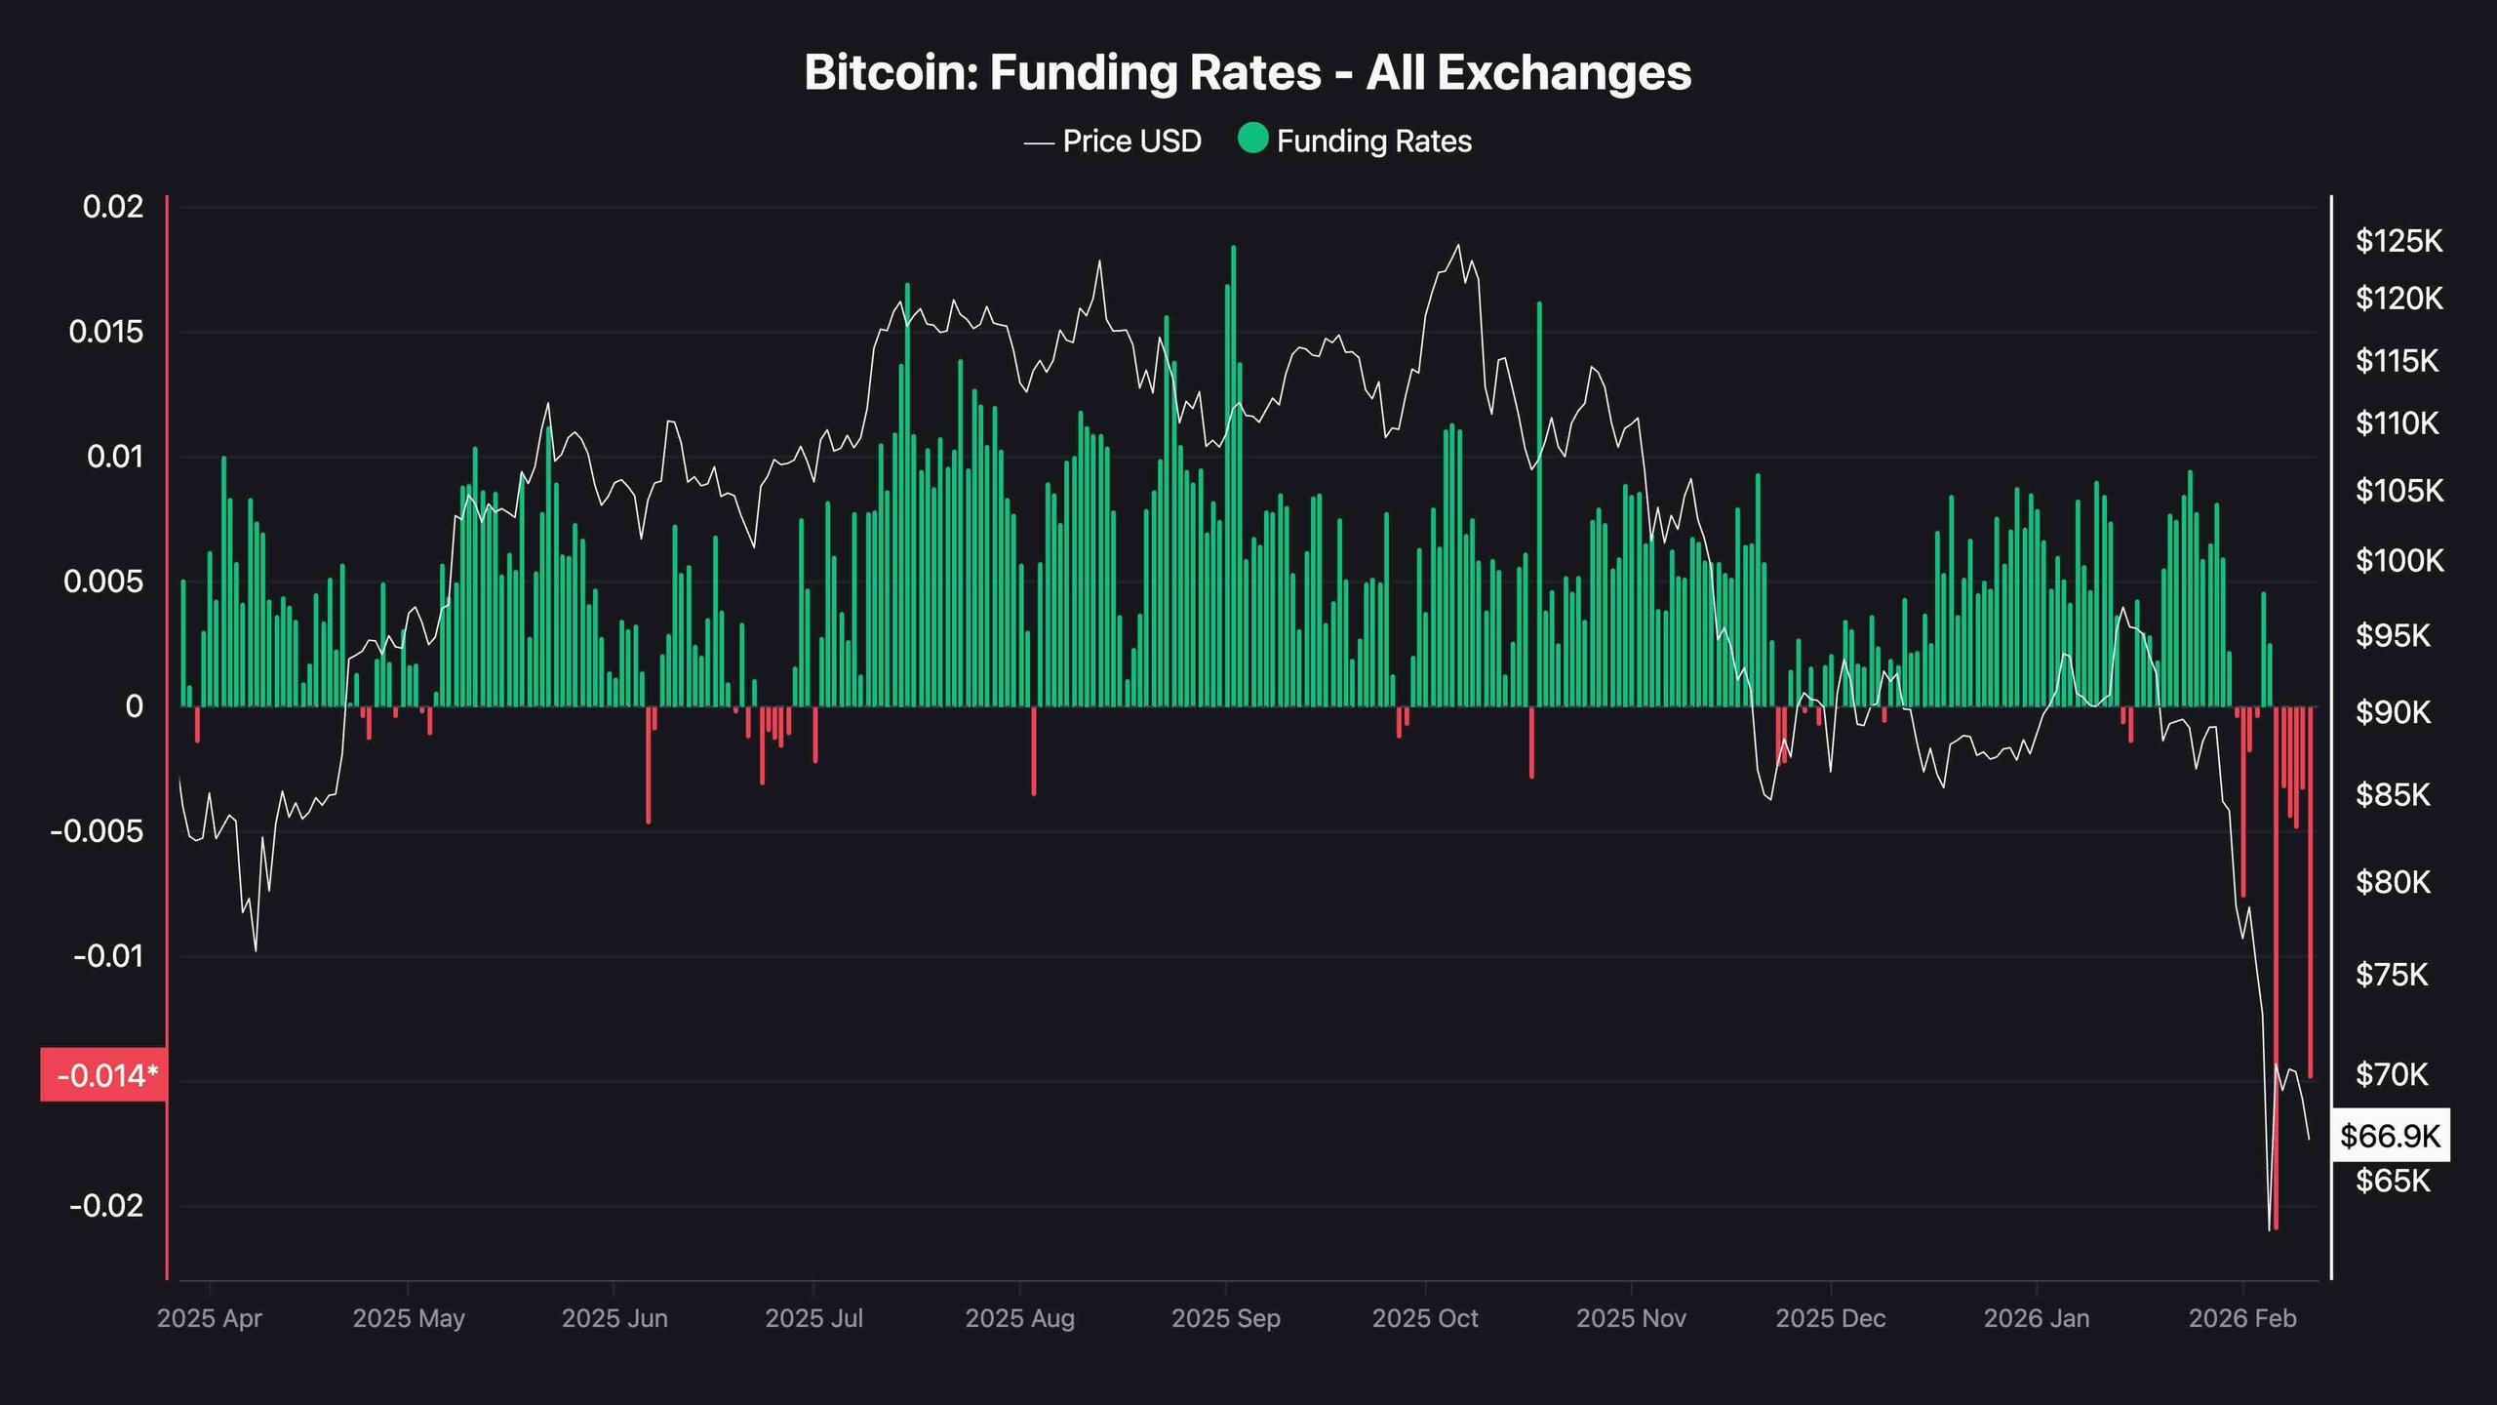Click the chart title text

point(1248,72)
